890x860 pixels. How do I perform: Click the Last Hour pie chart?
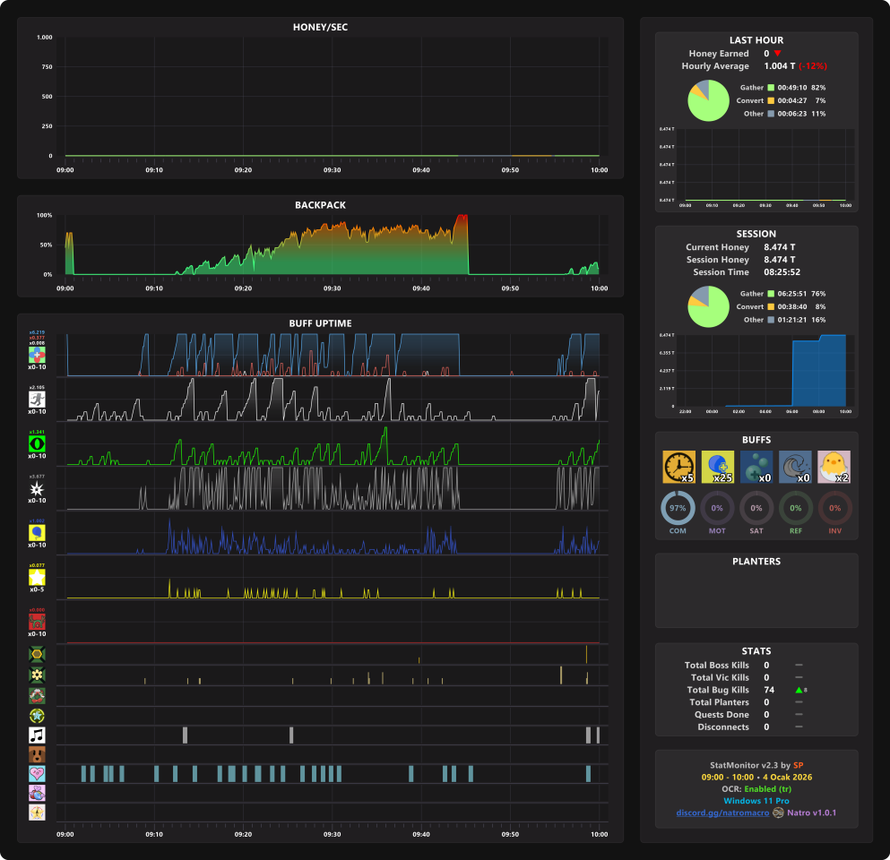point(708,100)
